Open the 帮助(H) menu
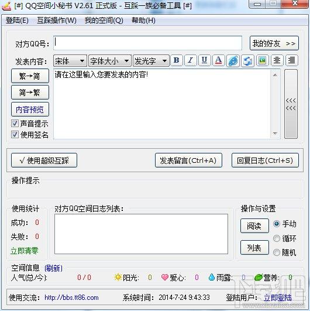The width and height of the screenshot is (310, 311). [x=143, y=20]
